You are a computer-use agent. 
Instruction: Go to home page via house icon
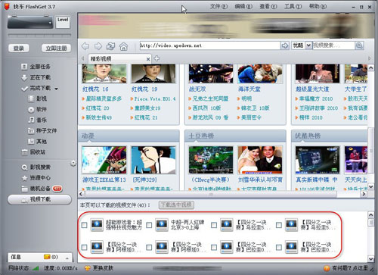(x=123, y=46)
